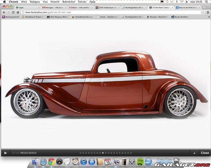This screenshot has width=211, height=168.
Task: Reload the page with refresh icon
Action: pos(13,12)
